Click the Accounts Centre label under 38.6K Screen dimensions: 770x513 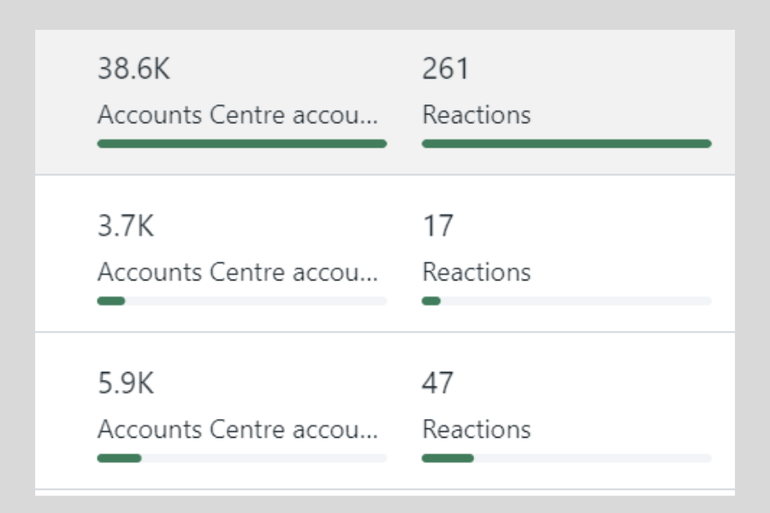[238, 115]
